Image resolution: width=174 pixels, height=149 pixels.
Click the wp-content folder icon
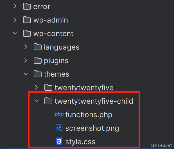(x=27, y=33)
